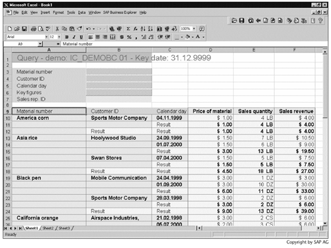Toggle Bold formatting
331x248 pixels.
point(67,37)
